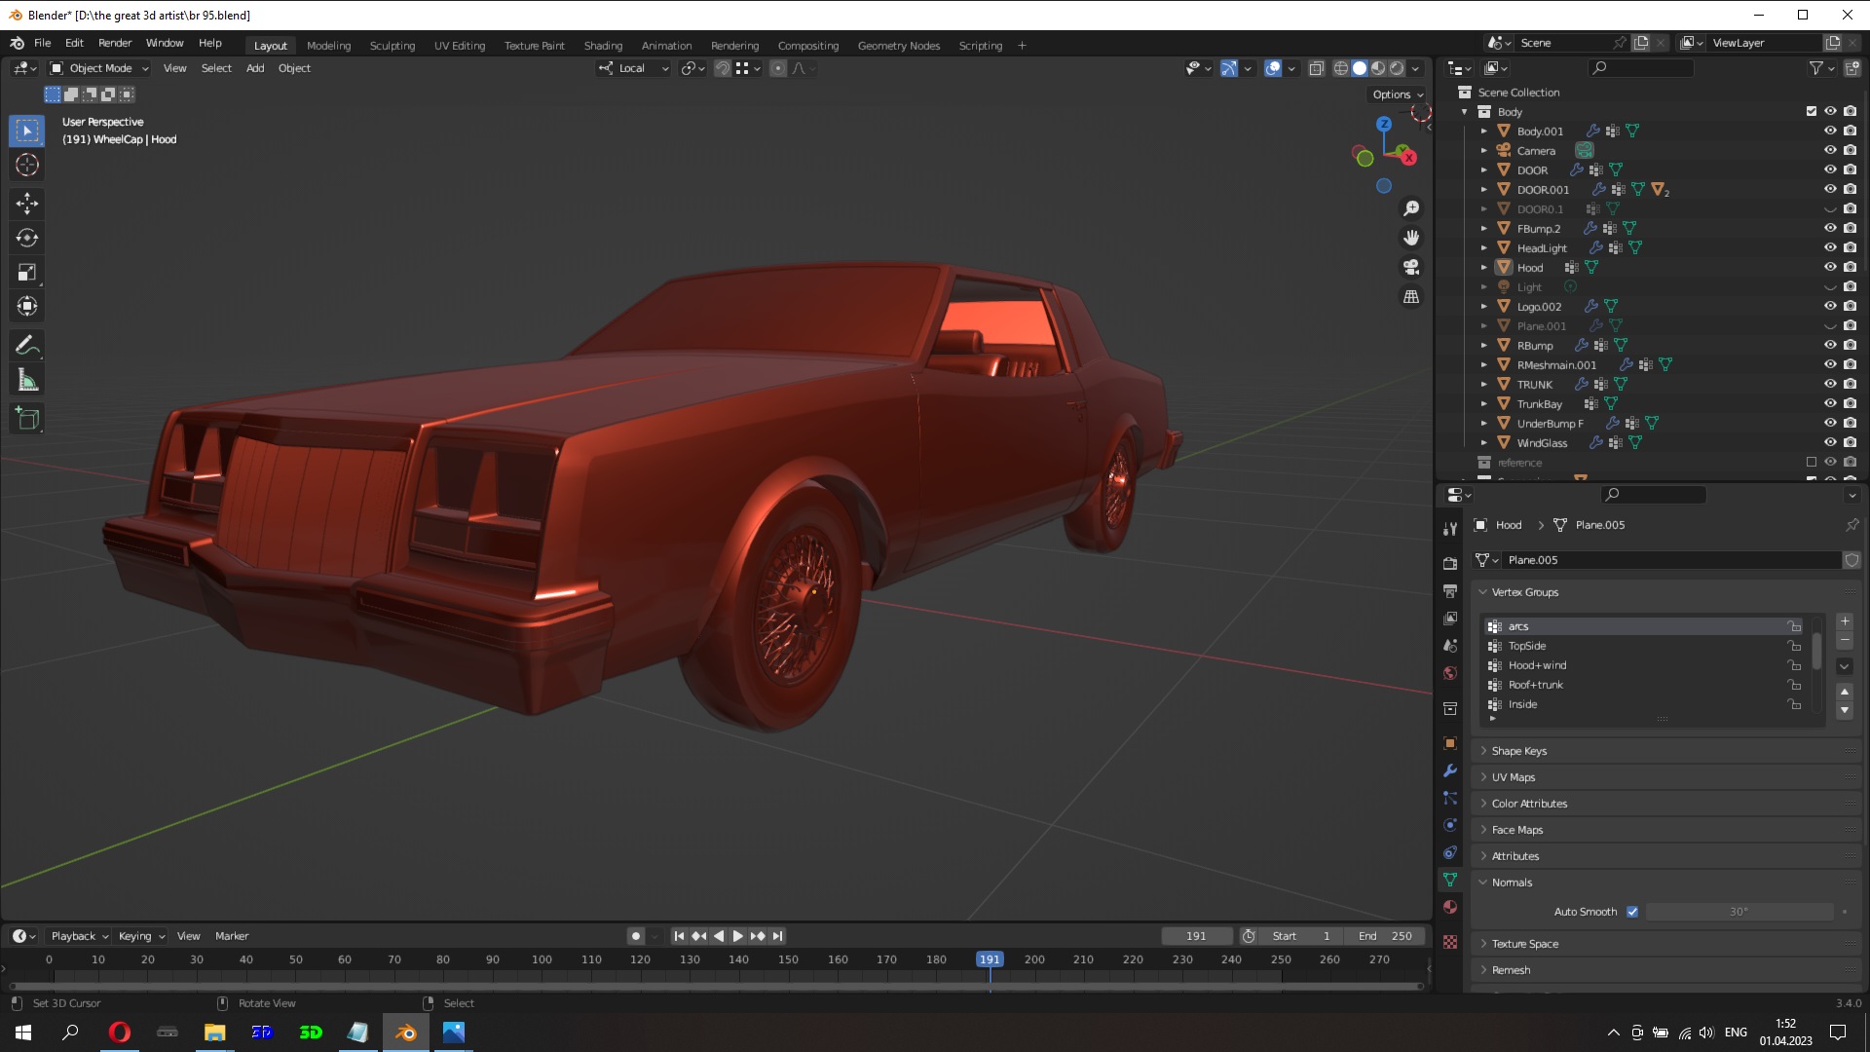The width and height of the screenshot is (1870, 1052).
Task: Select the Move tool in toolbar
Action: pyautogui.click(x=27, y=203)
